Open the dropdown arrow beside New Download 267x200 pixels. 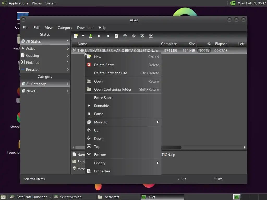pos(83,36)
